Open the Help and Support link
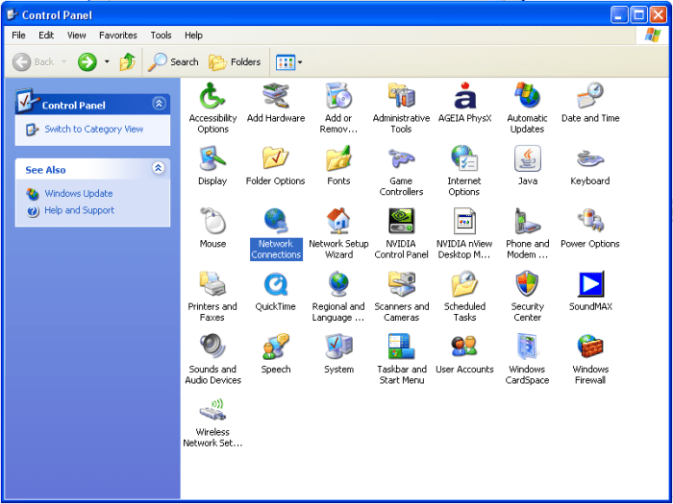 pos(80,210)
